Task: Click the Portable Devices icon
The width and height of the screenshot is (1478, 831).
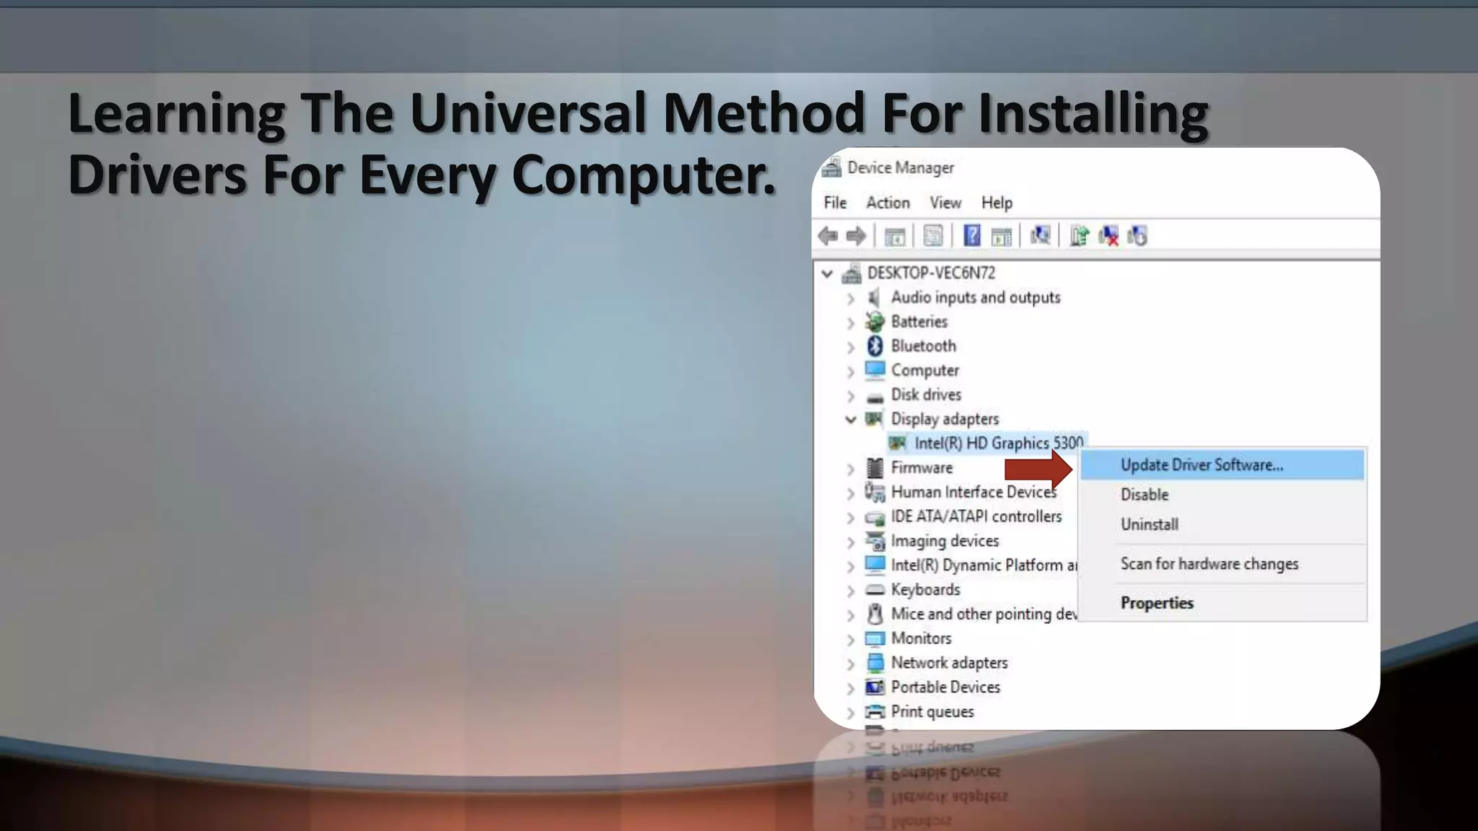Action: pos(875,687)
